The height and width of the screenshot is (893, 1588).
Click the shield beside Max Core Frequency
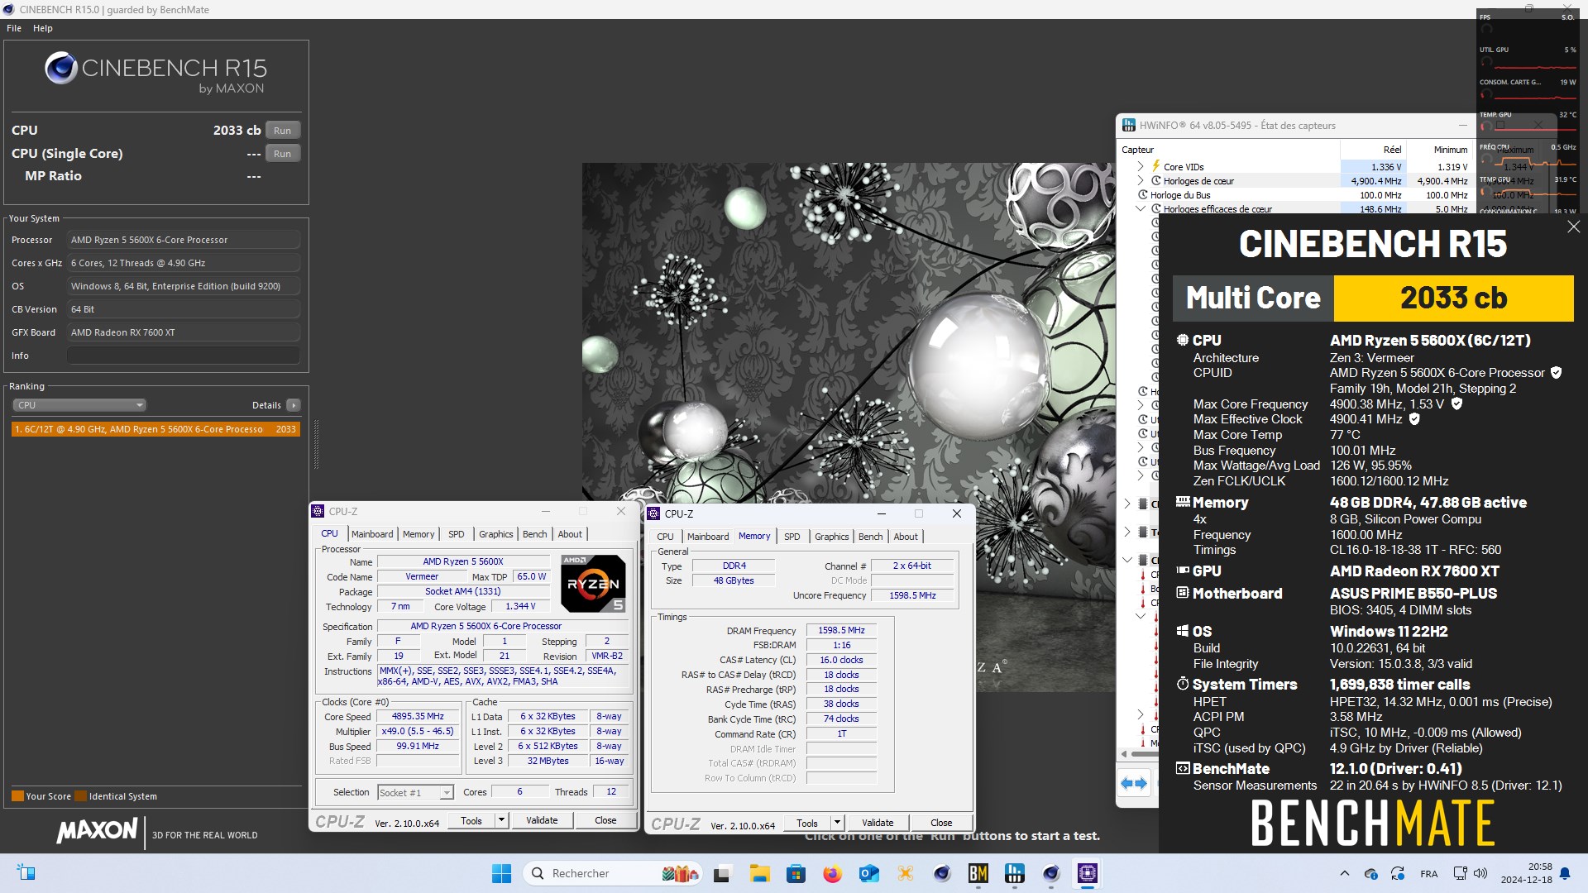coord(1456,404)
